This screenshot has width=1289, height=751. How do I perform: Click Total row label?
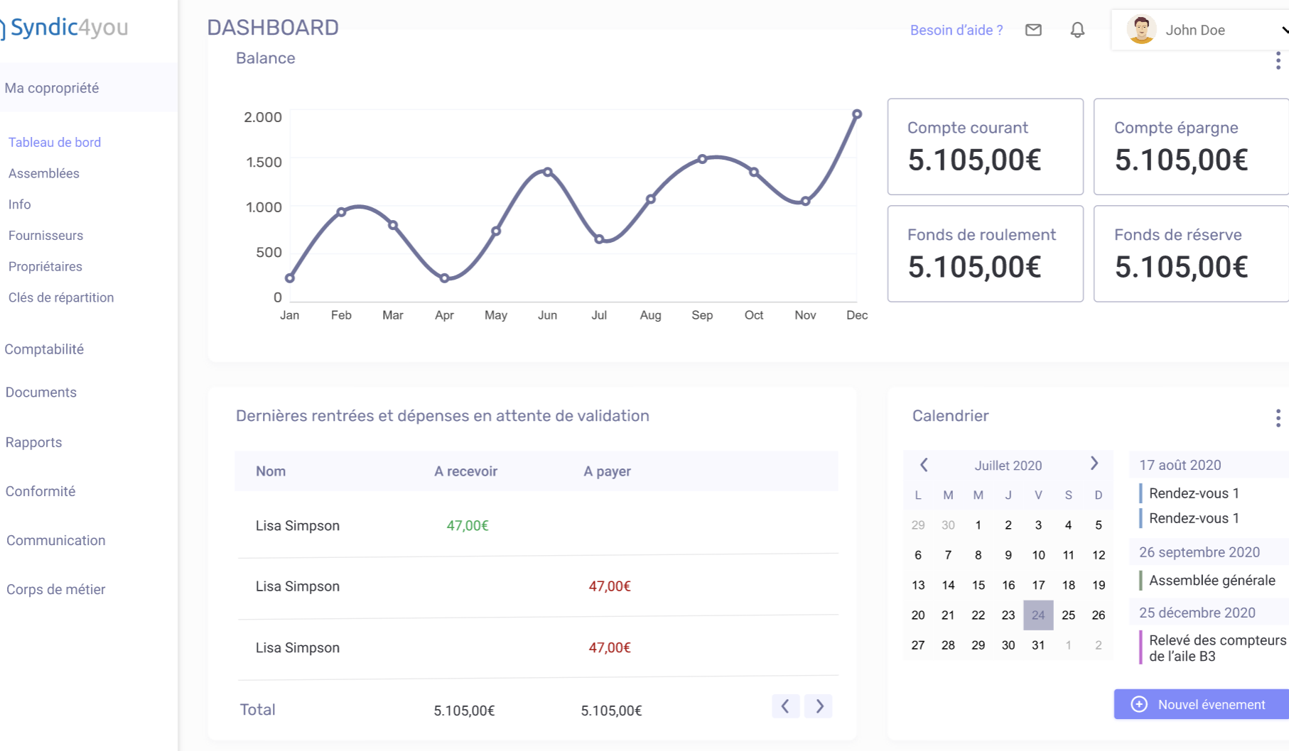click(x=257, y=710)
